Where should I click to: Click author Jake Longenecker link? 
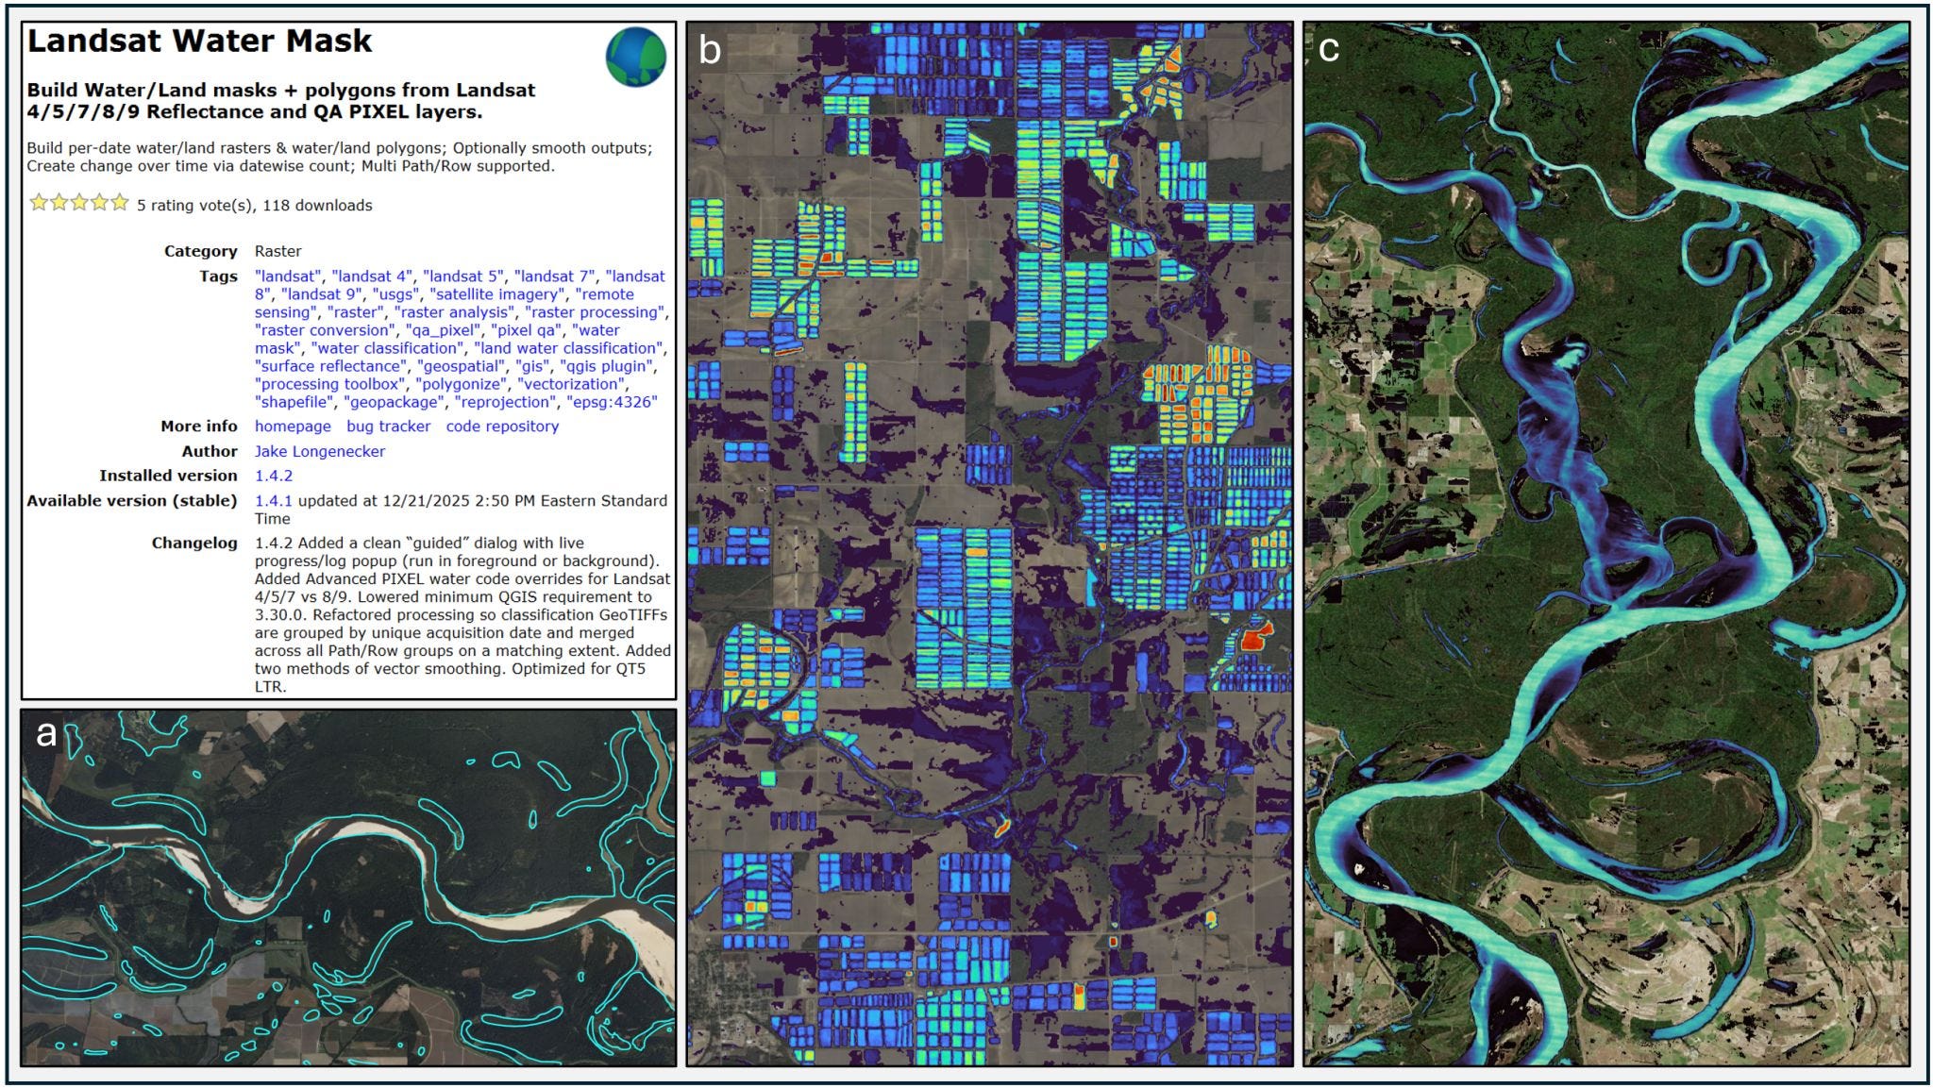pos(319,451)
